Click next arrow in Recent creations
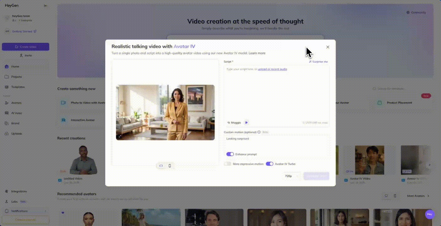 point(430,165)
